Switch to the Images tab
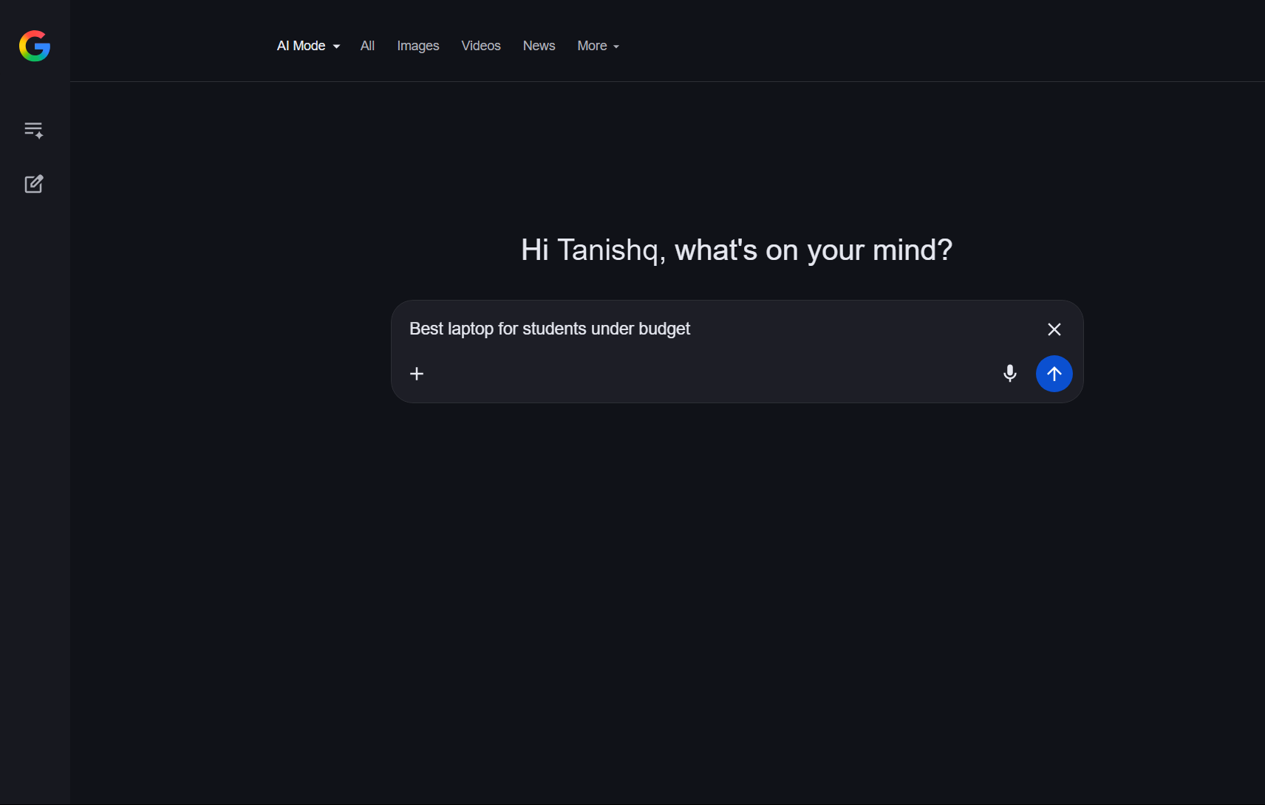 coord(418,46)
